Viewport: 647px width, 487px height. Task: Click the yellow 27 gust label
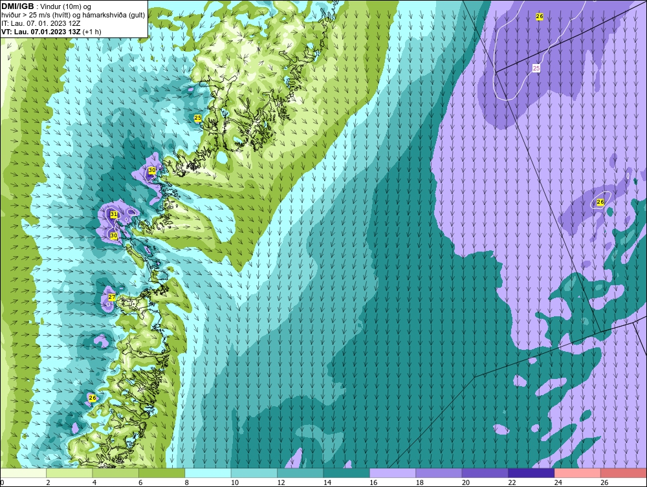pyautogui.click(x=112, y=298)
